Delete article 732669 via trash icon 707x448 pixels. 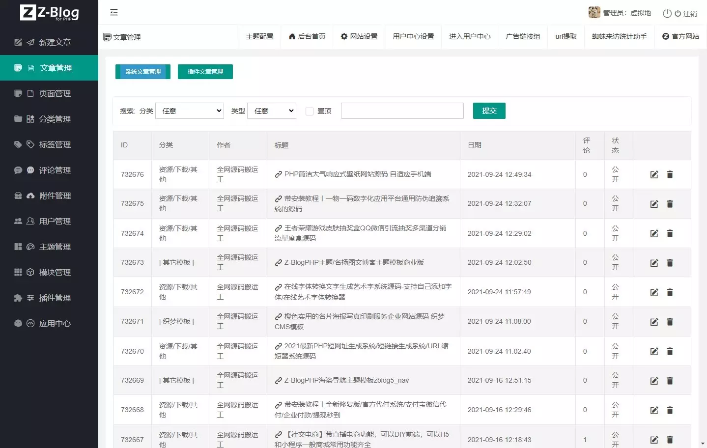tap(670, 381)
